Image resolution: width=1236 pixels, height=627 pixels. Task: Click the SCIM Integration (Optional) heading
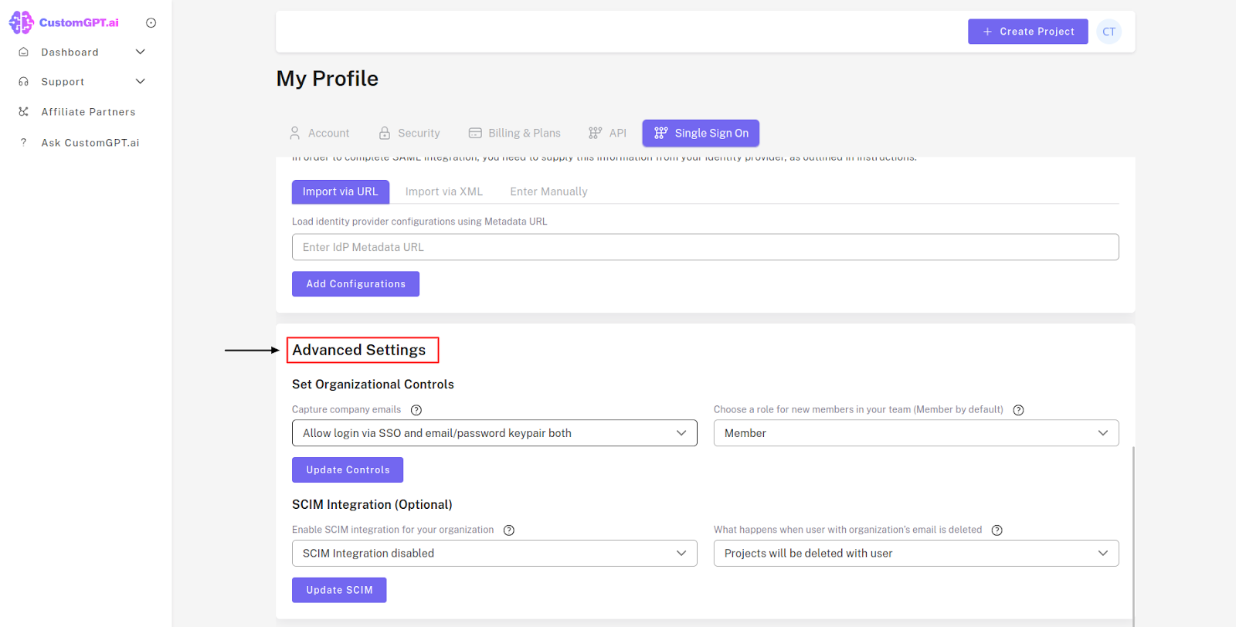pyautogui.click(x=372, y=505)
